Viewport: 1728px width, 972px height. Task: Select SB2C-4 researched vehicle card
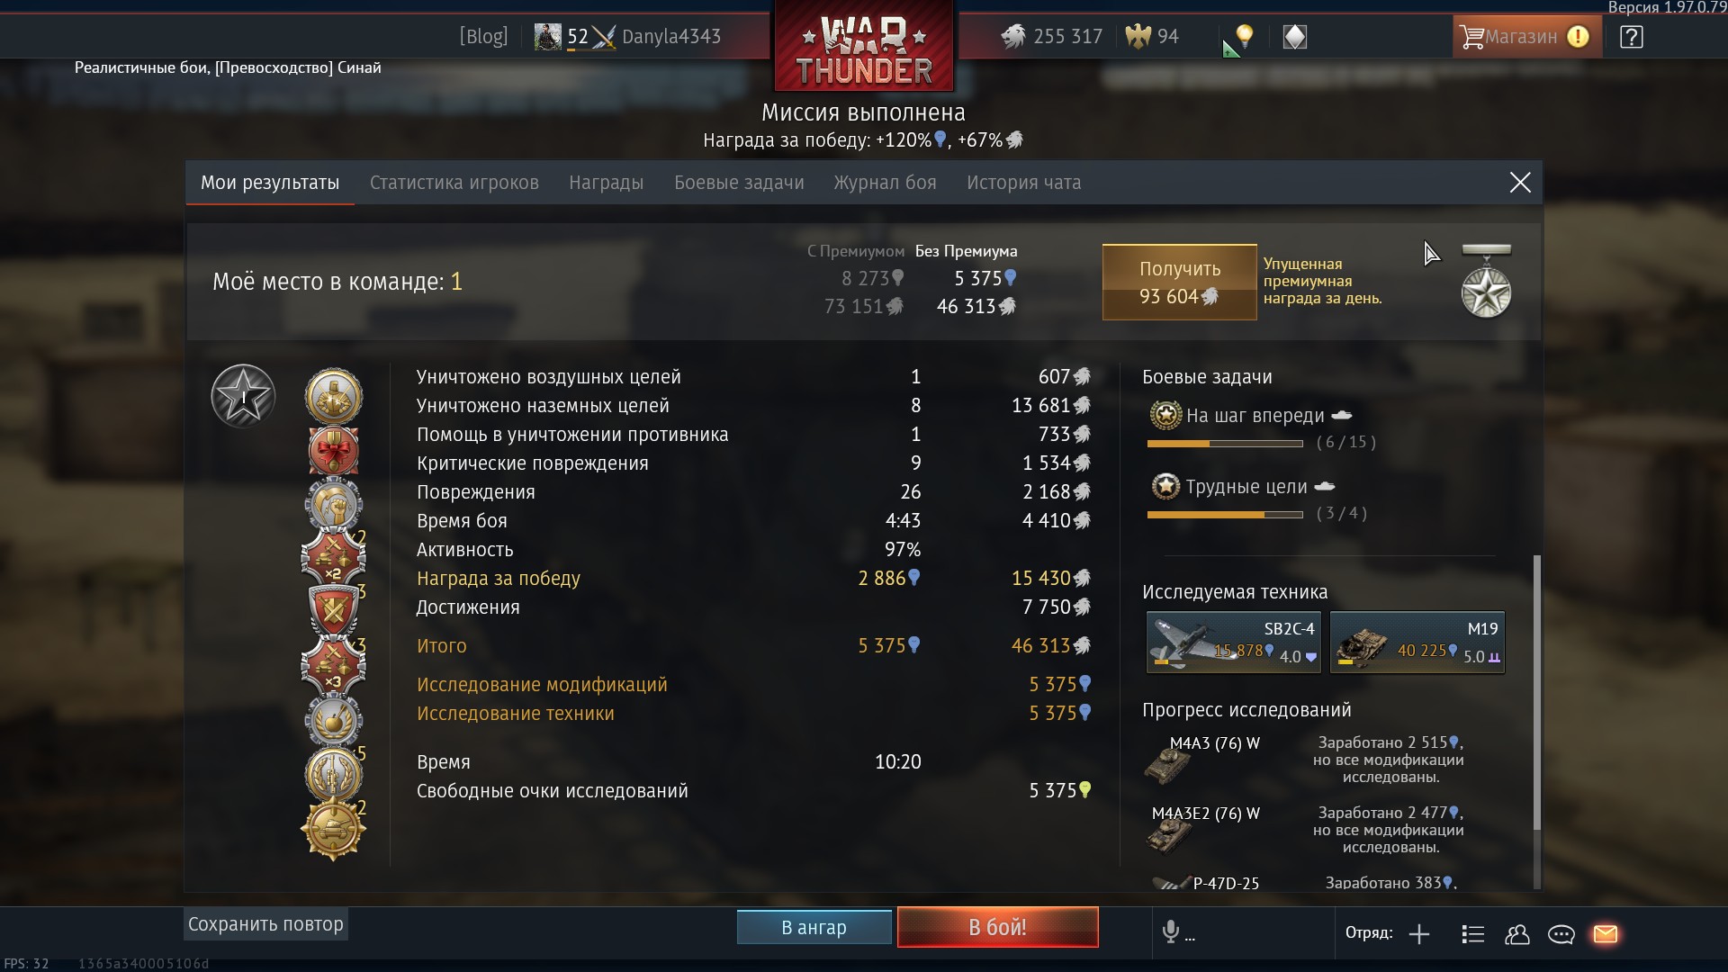coord(1233,642)
